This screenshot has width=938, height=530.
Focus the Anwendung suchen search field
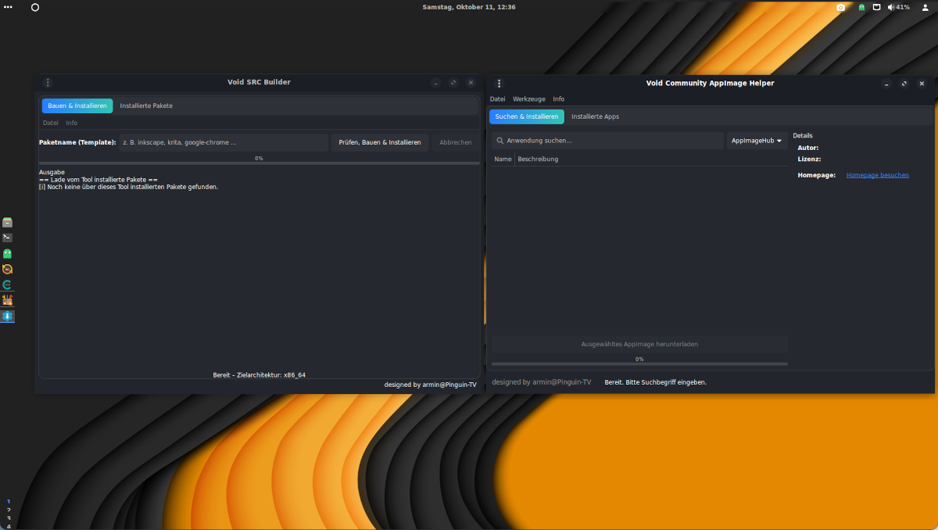tap(610, 141)
